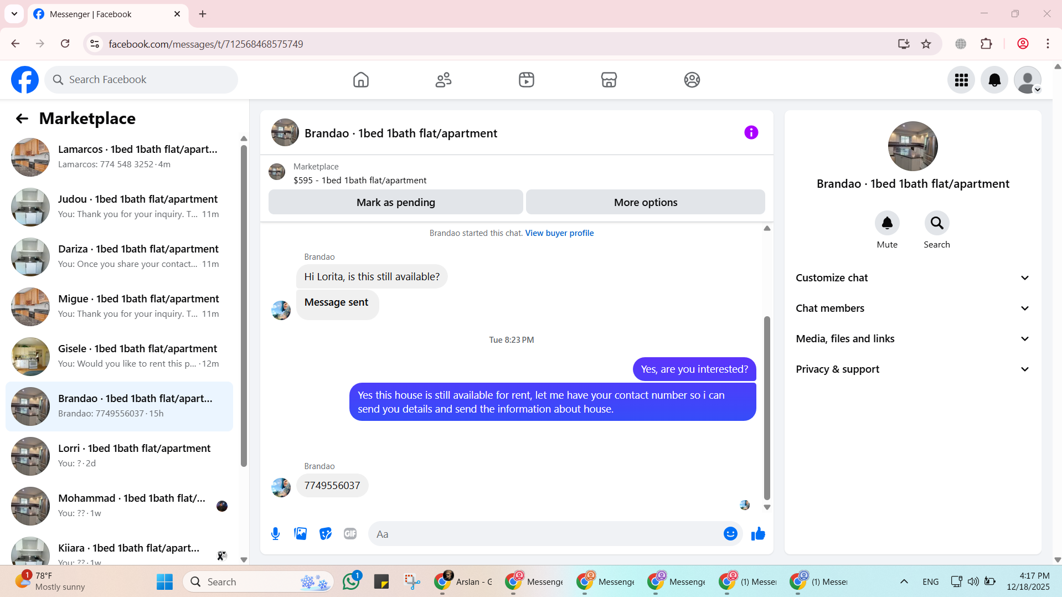
Task: Click the large listing thumbnail in the right panel
Action: point(913,146)
